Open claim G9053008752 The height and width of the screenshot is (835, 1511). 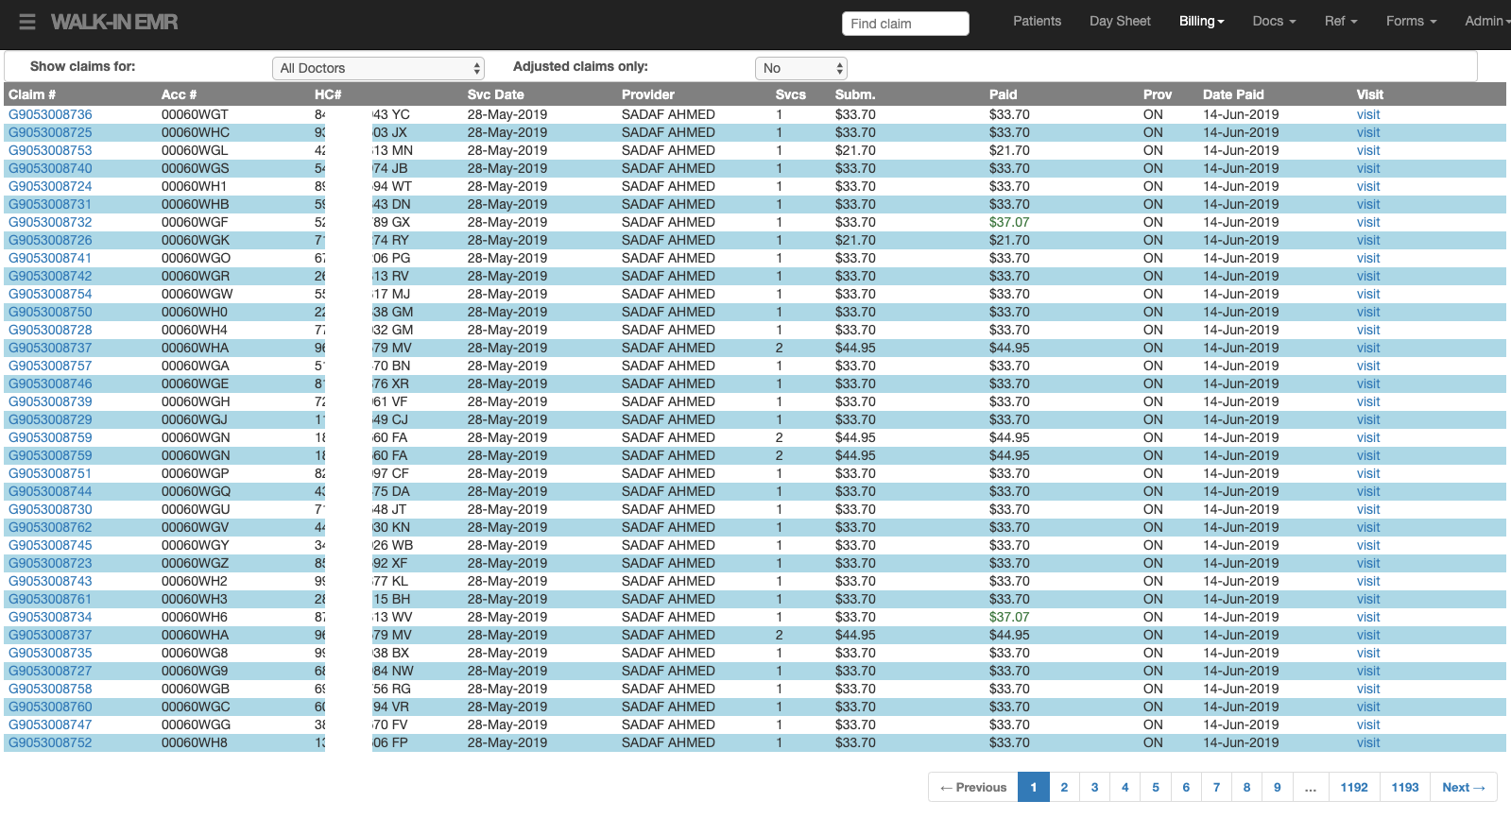pyautogui.click(x=50, y=742)
